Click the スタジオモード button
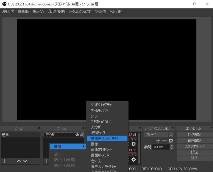The width and height of the screenshot is (213, 172). pyautogui.click(x=194, y=146)
